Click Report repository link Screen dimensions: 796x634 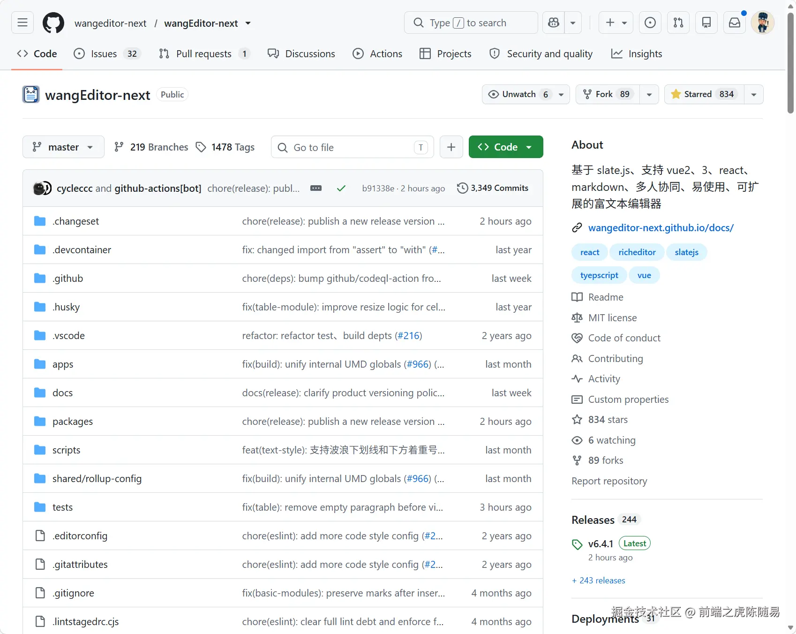click(609, 481)
